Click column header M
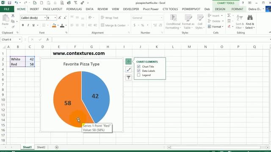The width and height of the screenshot is (271, 152). click(x=189, y=47)
